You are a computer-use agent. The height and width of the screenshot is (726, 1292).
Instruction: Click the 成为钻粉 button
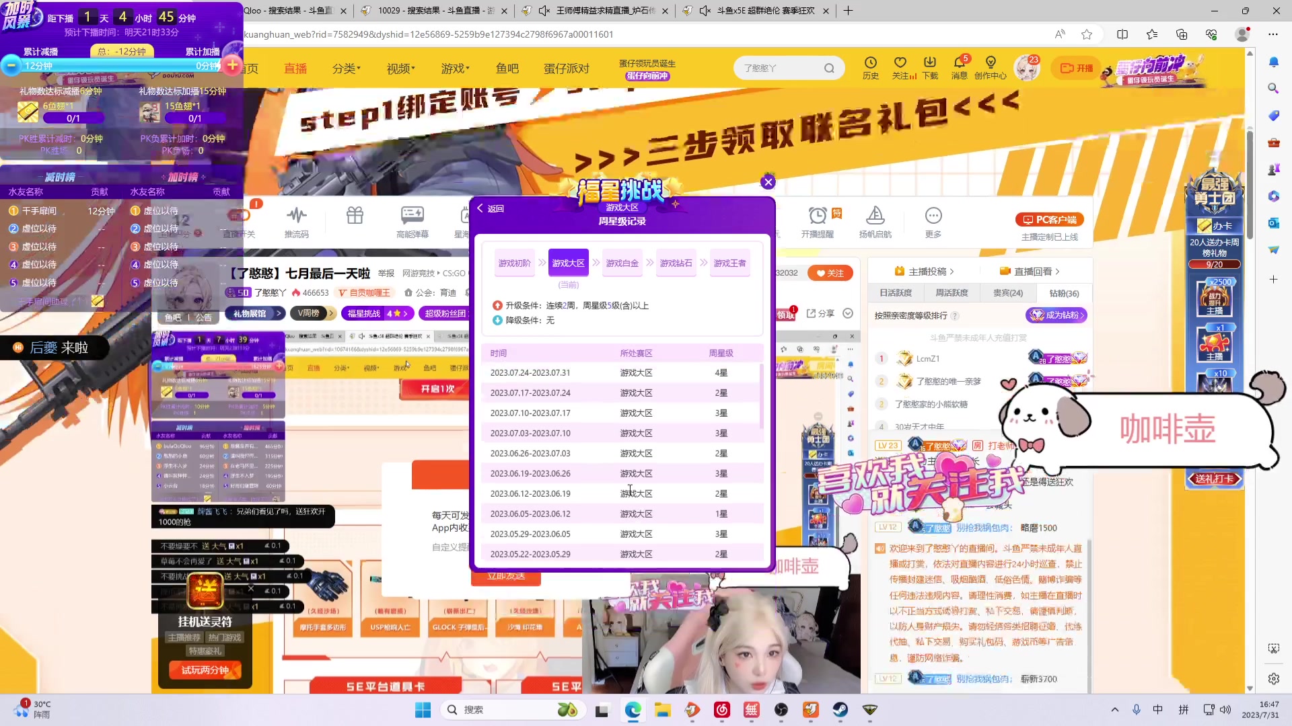(1056, 315)
